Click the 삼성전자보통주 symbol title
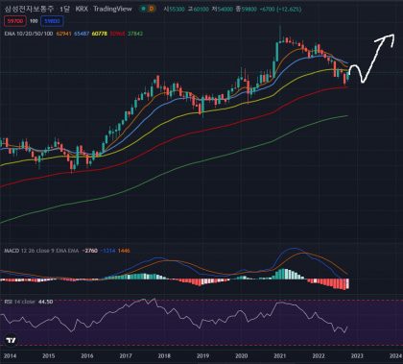The image size is (403, 364). (x=29, y=9)
